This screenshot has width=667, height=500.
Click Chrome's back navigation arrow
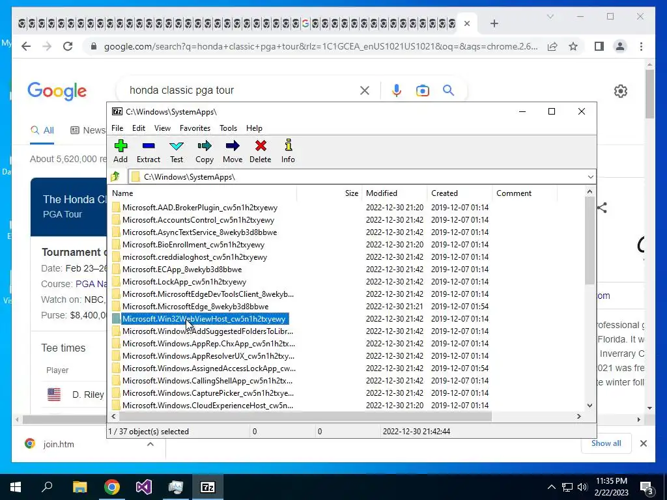coord(26,46)
